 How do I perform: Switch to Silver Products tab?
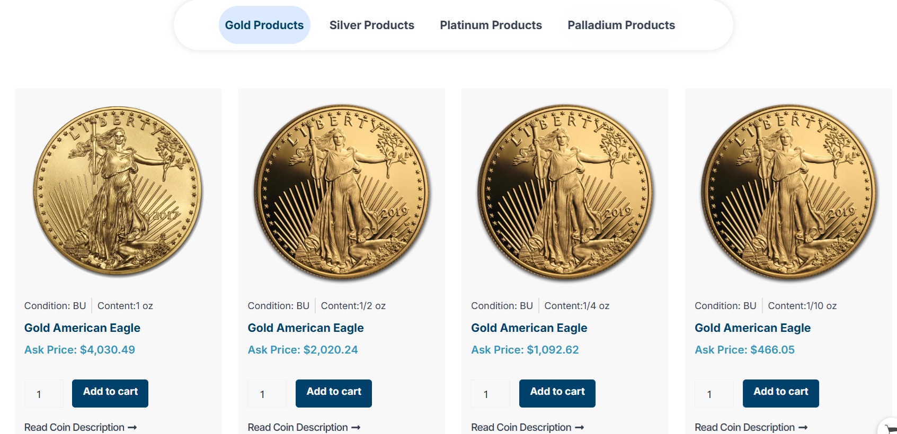371,25
